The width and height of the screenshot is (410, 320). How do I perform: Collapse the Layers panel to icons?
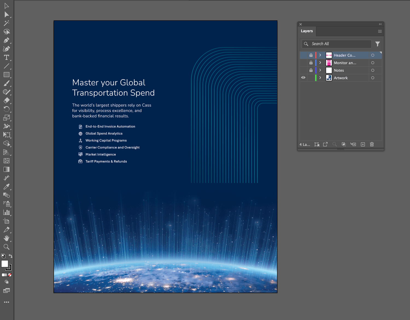380,24
